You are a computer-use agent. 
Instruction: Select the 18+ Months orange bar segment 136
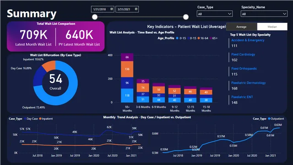pyautogui.click(x=127, y=69)
